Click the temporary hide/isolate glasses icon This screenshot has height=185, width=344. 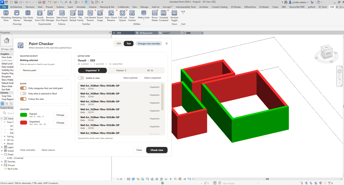[x=166, y=179]
